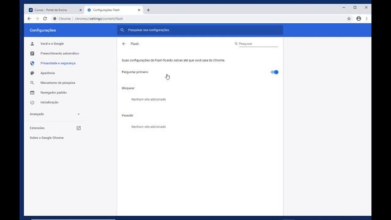Open Extensões link in sidebar
This screenshot has height=220, width=391.
coord(37,128)
